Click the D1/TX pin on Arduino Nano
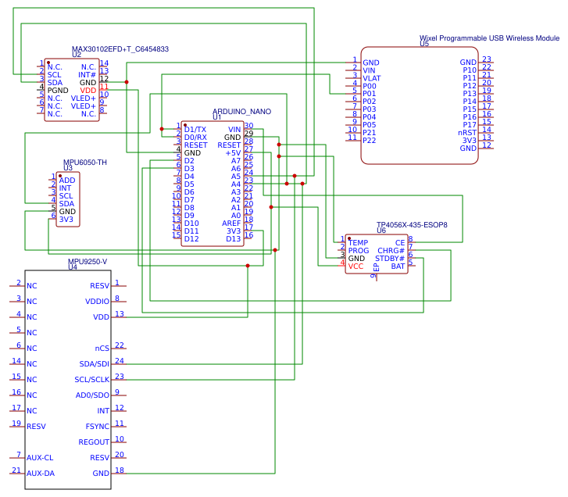Image resolution: width=568 pixels, height=497 pixels. coord(195,129)
